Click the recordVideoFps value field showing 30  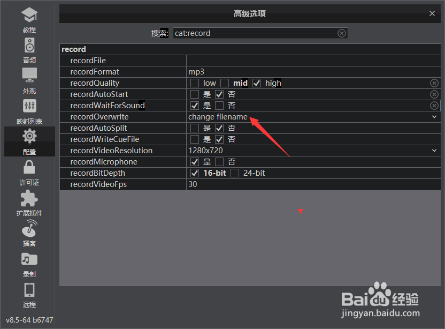(x=313, y=184)
